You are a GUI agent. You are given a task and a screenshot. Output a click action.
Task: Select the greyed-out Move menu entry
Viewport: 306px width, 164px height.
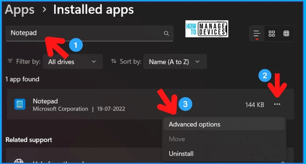(224, 139)
